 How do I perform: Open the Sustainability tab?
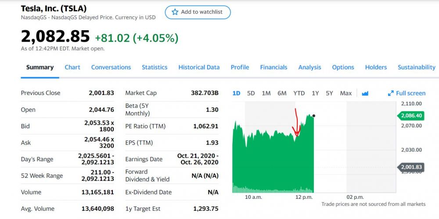tap(416, 67)
